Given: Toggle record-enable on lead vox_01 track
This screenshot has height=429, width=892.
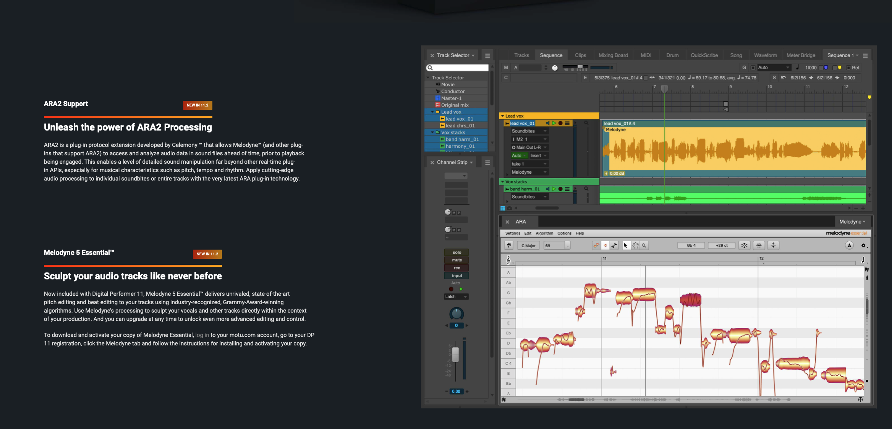Looking at the screenshot, I should tap(560, 123).
